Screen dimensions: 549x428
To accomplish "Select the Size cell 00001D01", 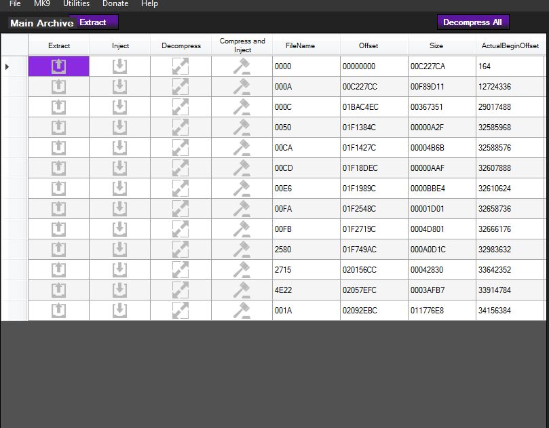I will point(442,209).
